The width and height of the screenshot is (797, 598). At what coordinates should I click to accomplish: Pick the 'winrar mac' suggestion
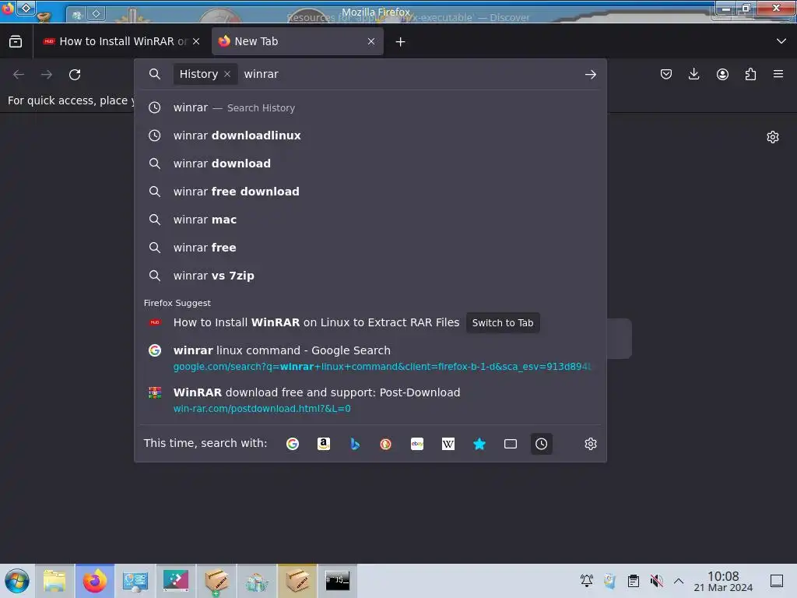click(x=370, y=220)
